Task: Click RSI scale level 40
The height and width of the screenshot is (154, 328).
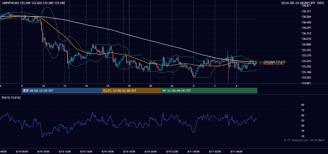Action: pyautogui.click(x=303, y=126)
